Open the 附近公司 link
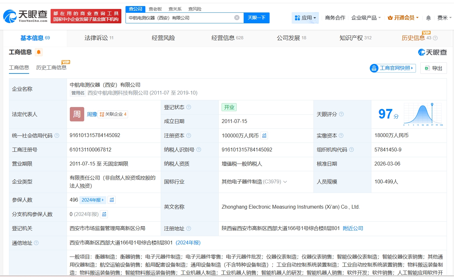Viewport: 454px width, 277px height. click(353, 228)
